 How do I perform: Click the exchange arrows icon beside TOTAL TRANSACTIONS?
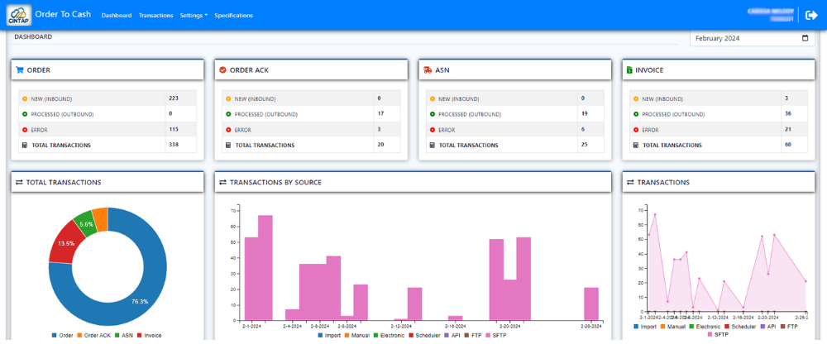20,182
